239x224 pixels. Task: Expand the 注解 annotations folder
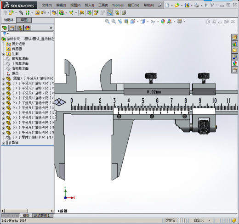point(3,54)
